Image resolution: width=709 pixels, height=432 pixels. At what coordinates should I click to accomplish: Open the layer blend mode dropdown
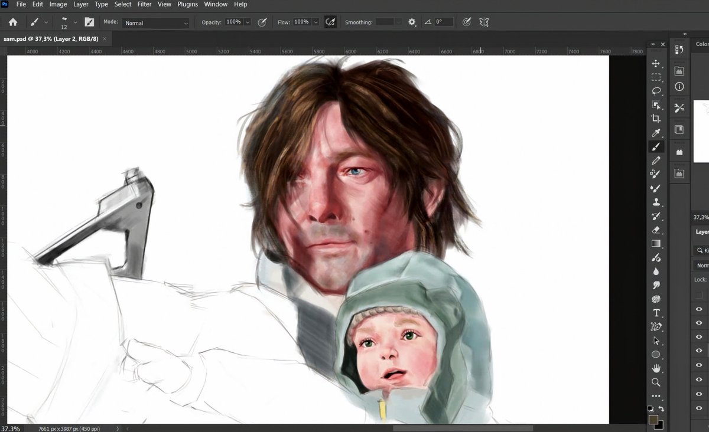tap(701, 266)
